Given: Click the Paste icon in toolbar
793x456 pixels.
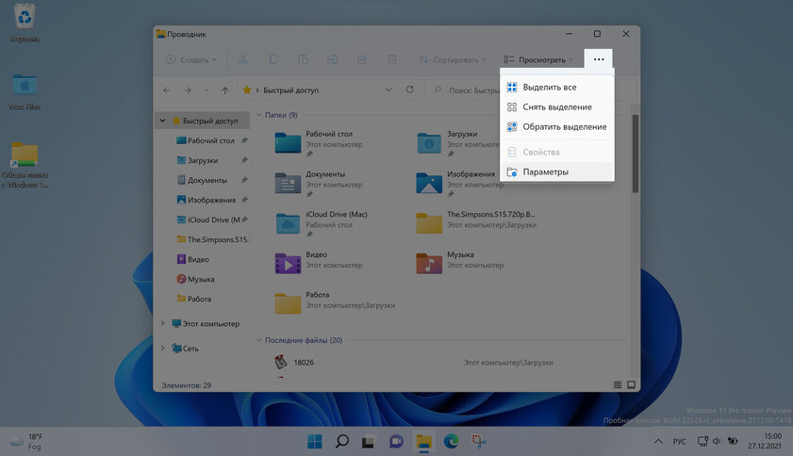Looking at the screenshot, I should [x=303, y=59].
